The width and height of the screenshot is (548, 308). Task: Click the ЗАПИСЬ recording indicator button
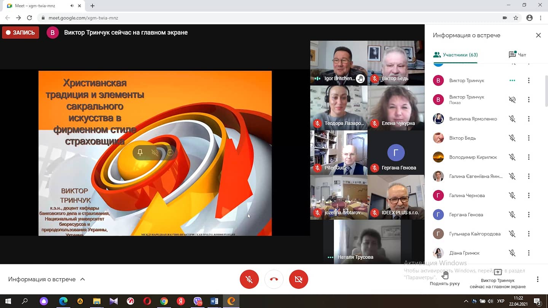click(x=21, y=33)
